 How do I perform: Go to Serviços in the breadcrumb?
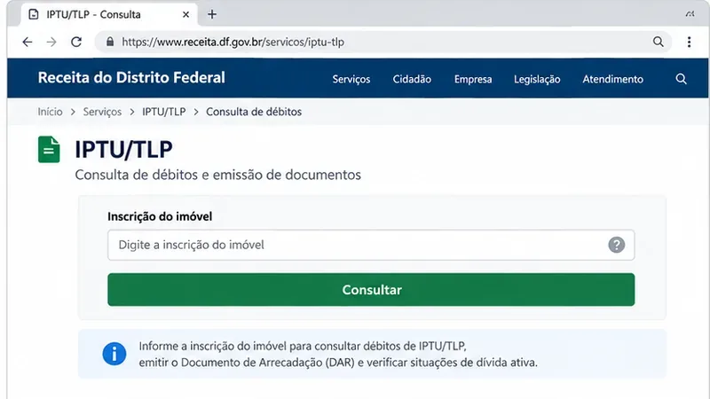[x=102, y=112]
